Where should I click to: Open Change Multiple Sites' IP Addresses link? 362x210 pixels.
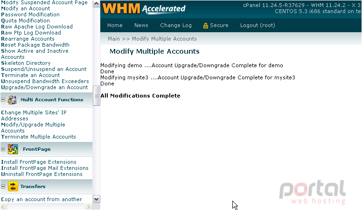pos(34,116)
